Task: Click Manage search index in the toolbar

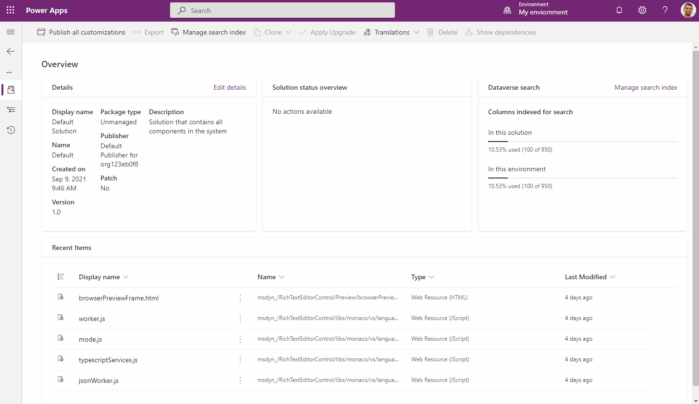Action: [x=208, y=32]
